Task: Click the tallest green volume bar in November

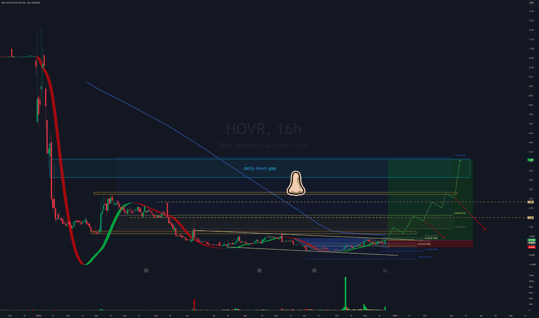Action: (345, 293)
